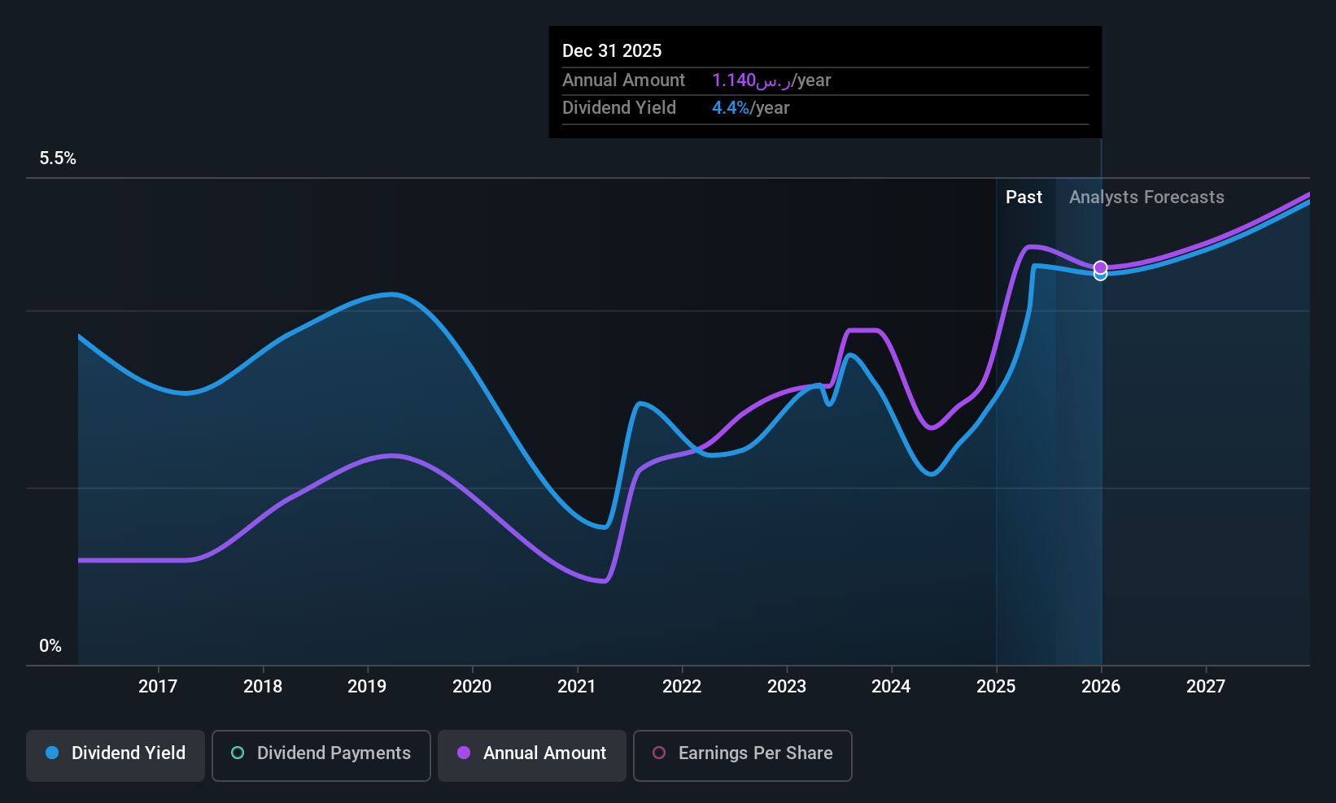The image size is (1336, 803).
Task: Click the 2021 x-axis label
Action: pos(577,687)
